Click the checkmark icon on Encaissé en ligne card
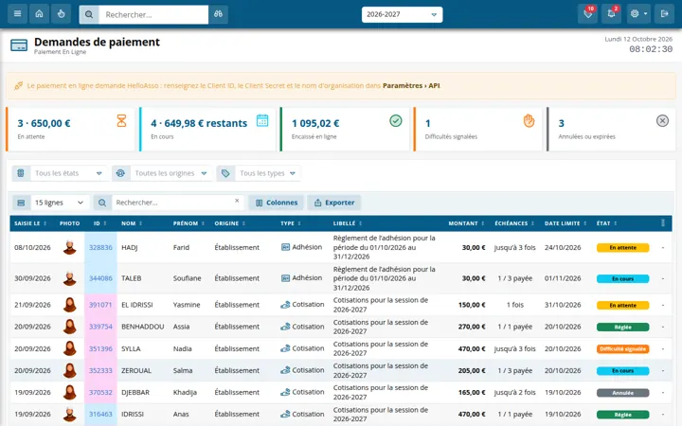Screen dimensions: 682x426 click(396, 120)
